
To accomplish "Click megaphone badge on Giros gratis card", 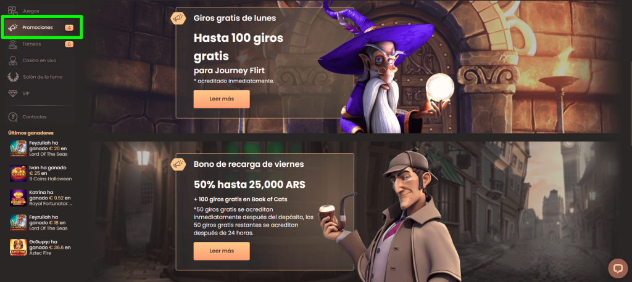I will [178, 18].
